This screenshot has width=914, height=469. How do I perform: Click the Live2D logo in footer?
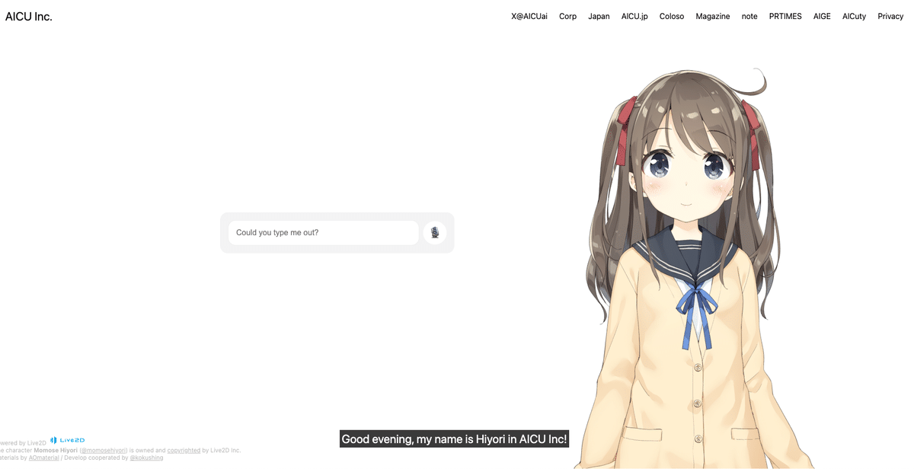pos(68,440)
